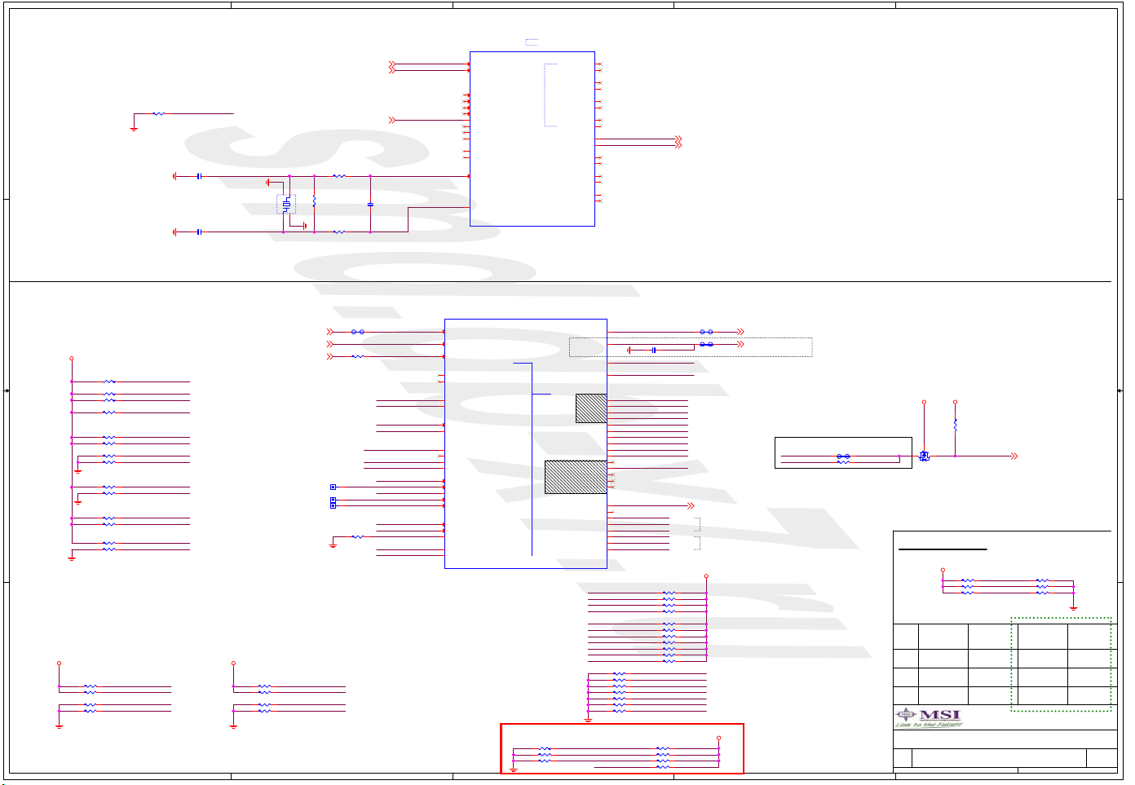The image size is (1135, 785).
Task: Select the small dashed rectangle above upper IC
Action: (532, 42)
